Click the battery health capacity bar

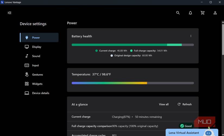[x=132, y=45]
